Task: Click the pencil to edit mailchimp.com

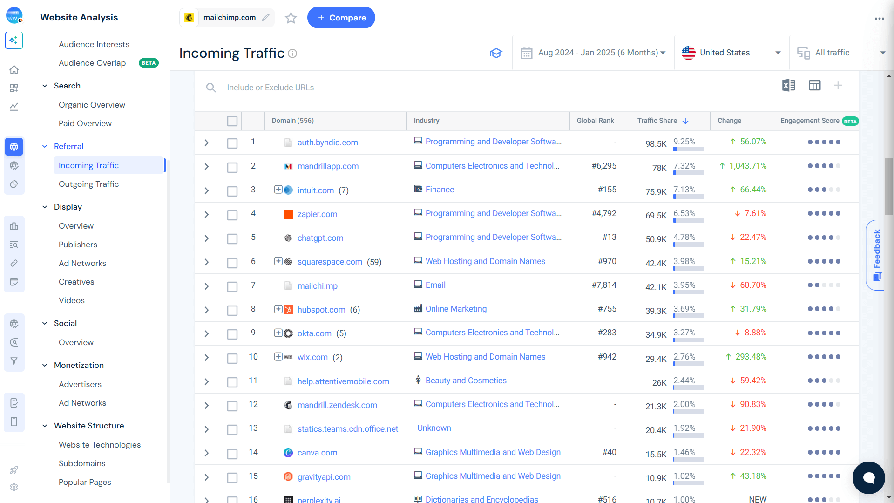Action: pos(266,17)
